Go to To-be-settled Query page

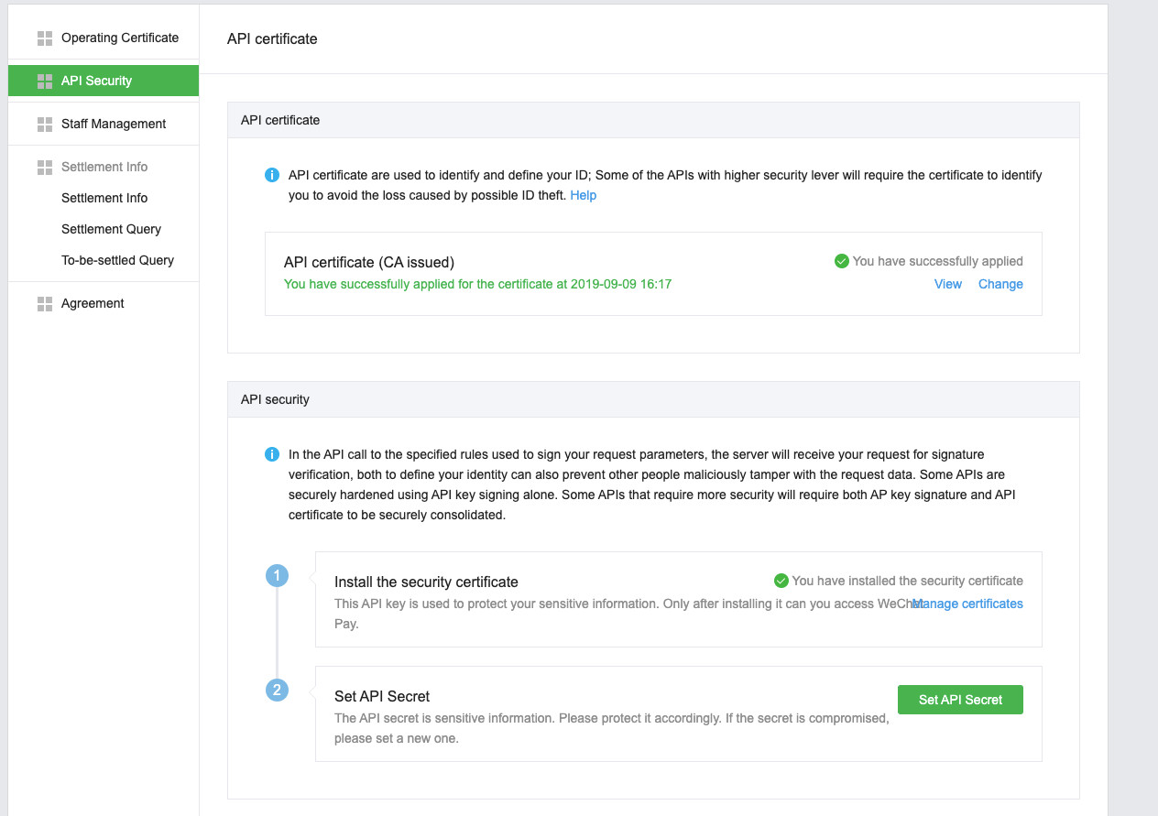[x=117, y=260]
